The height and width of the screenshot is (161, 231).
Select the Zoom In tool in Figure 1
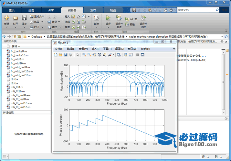tap(84, 55)
